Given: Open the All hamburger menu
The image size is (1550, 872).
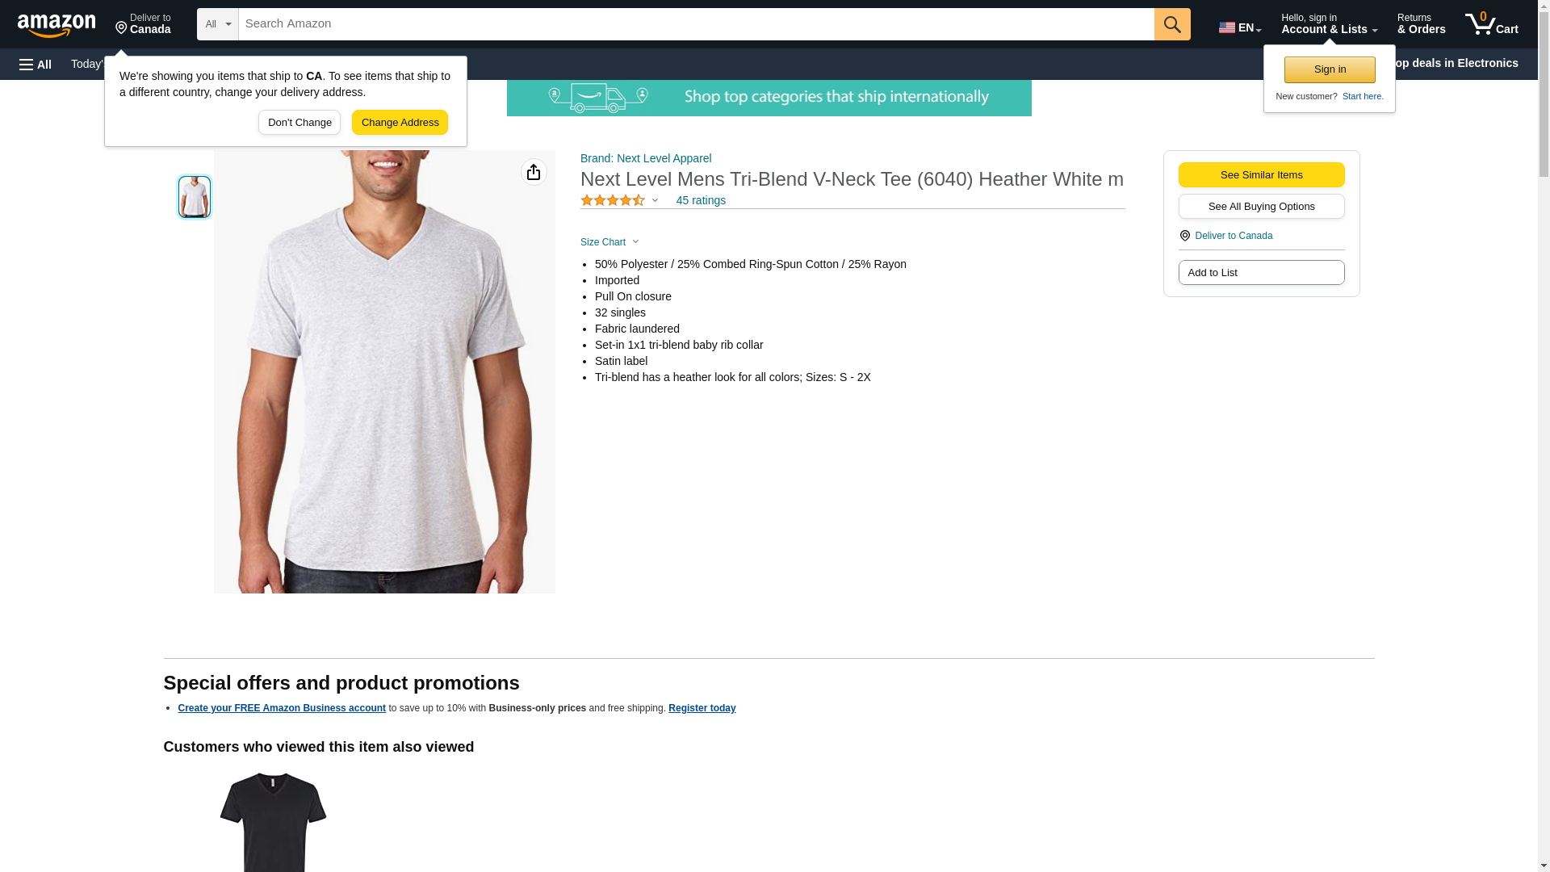Looking at the screenshot, I should [36, 64].
